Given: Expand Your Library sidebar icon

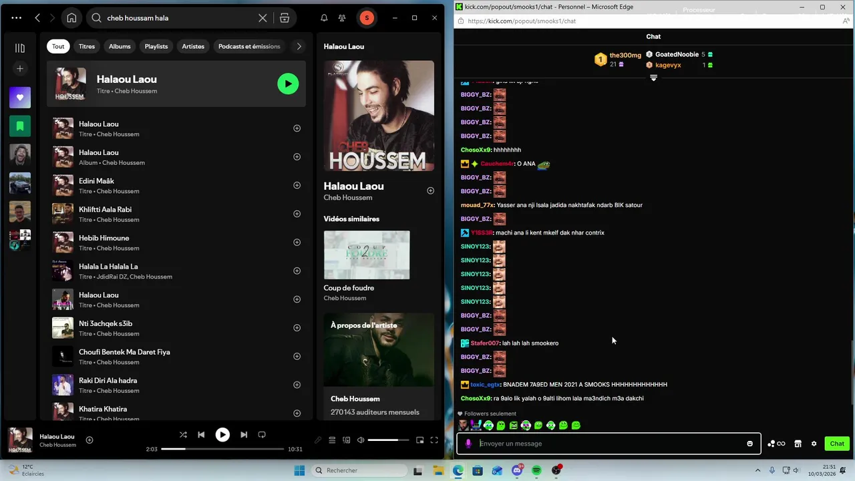Looking at the screenshot, I should [x=20, y=48].
